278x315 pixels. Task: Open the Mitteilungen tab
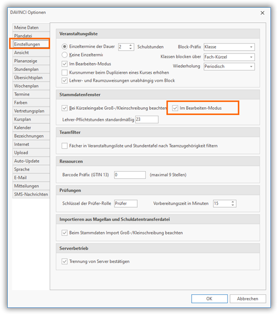[31, 186]
